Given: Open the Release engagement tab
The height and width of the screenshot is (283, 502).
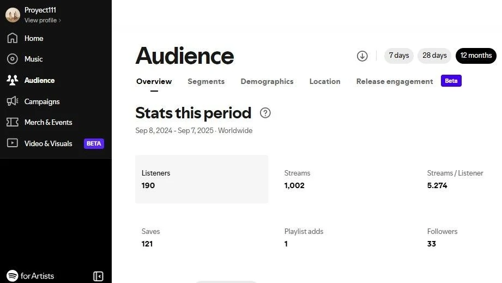Looking at the screenshot, I should click(395, 81).
